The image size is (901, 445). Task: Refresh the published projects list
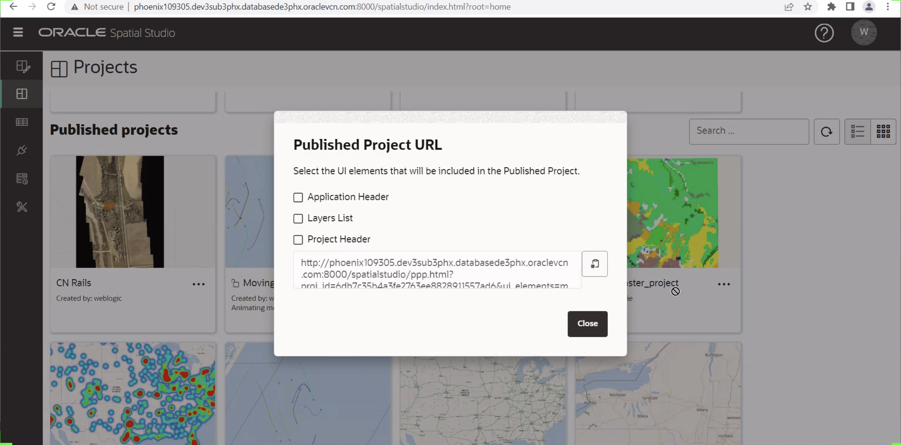827,132
